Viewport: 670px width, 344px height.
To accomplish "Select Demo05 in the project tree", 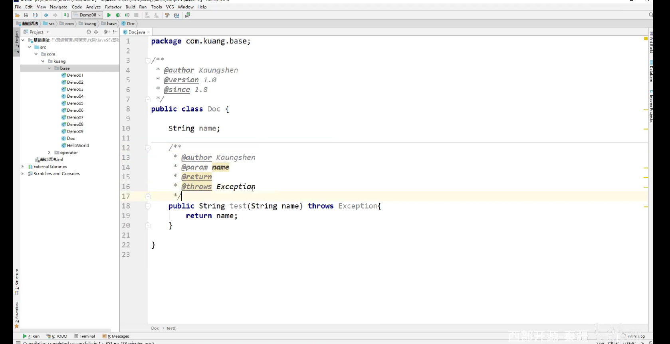I will click(72, 103).
